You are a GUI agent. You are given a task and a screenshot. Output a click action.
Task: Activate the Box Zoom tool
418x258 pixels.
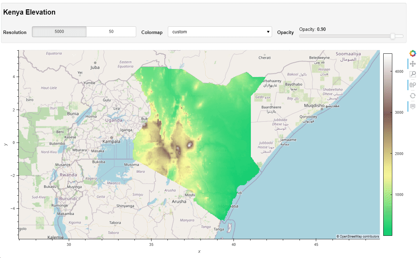point(412,74)
